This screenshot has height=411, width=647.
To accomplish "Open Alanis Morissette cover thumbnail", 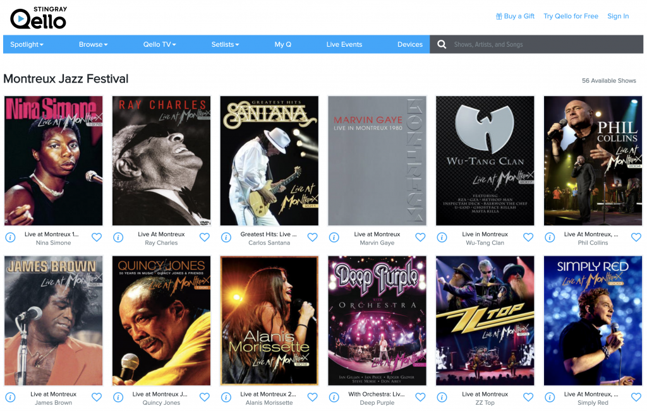I will tap(269, 321).
